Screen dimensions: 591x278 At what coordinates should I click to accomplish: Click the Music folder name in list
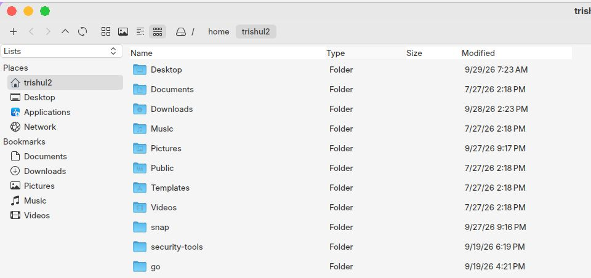pos(162,129)
